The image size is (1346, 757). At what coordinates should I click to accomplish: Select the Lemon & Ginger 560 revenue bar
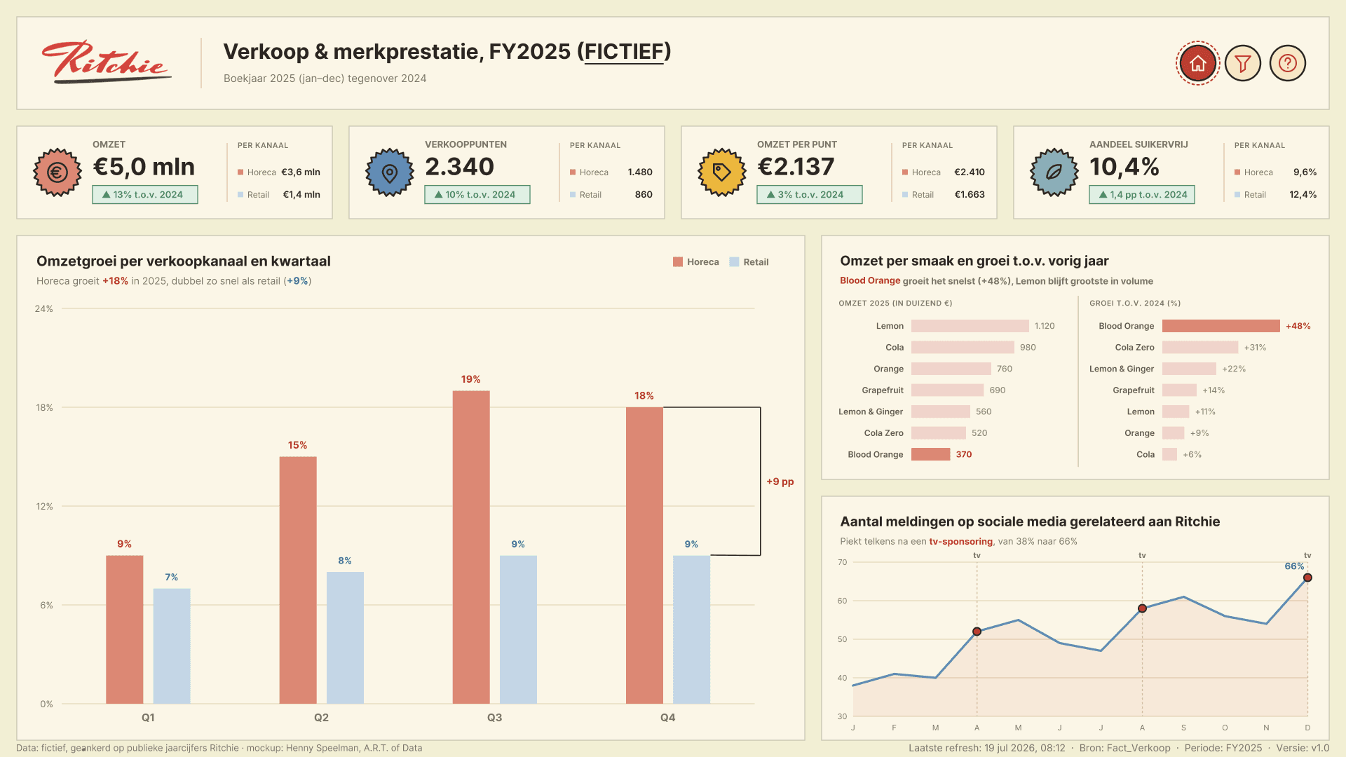(941, 412)
